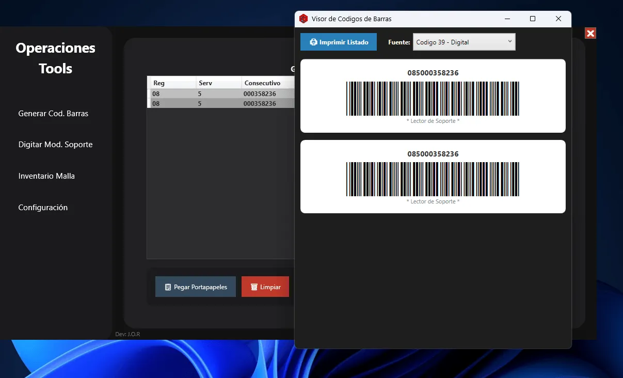Click the first barcode card 085000358236

click(x=433, y=96)
